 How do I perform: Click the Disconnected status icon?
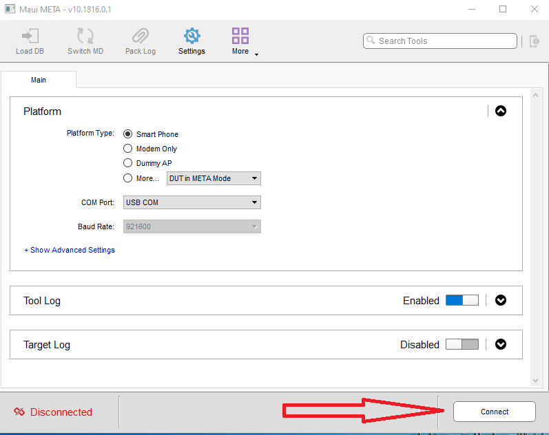coord(19,412)
